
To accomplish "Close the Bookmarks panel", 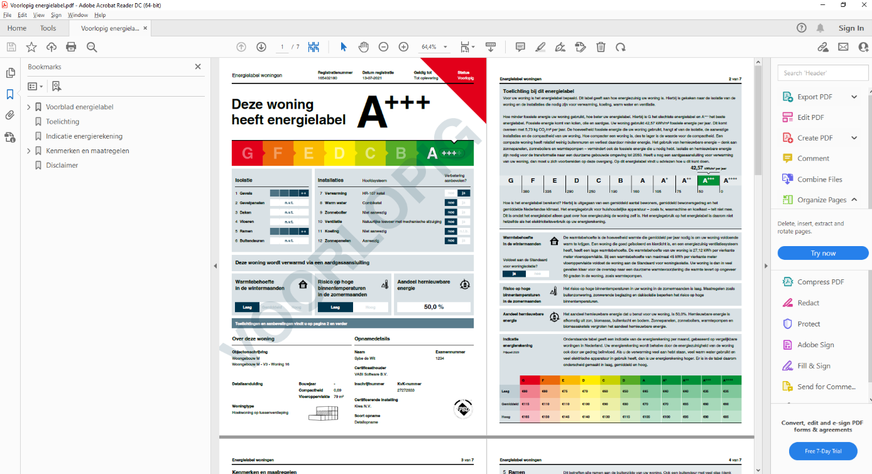I will pyautogui.click(x=198, y=67).
